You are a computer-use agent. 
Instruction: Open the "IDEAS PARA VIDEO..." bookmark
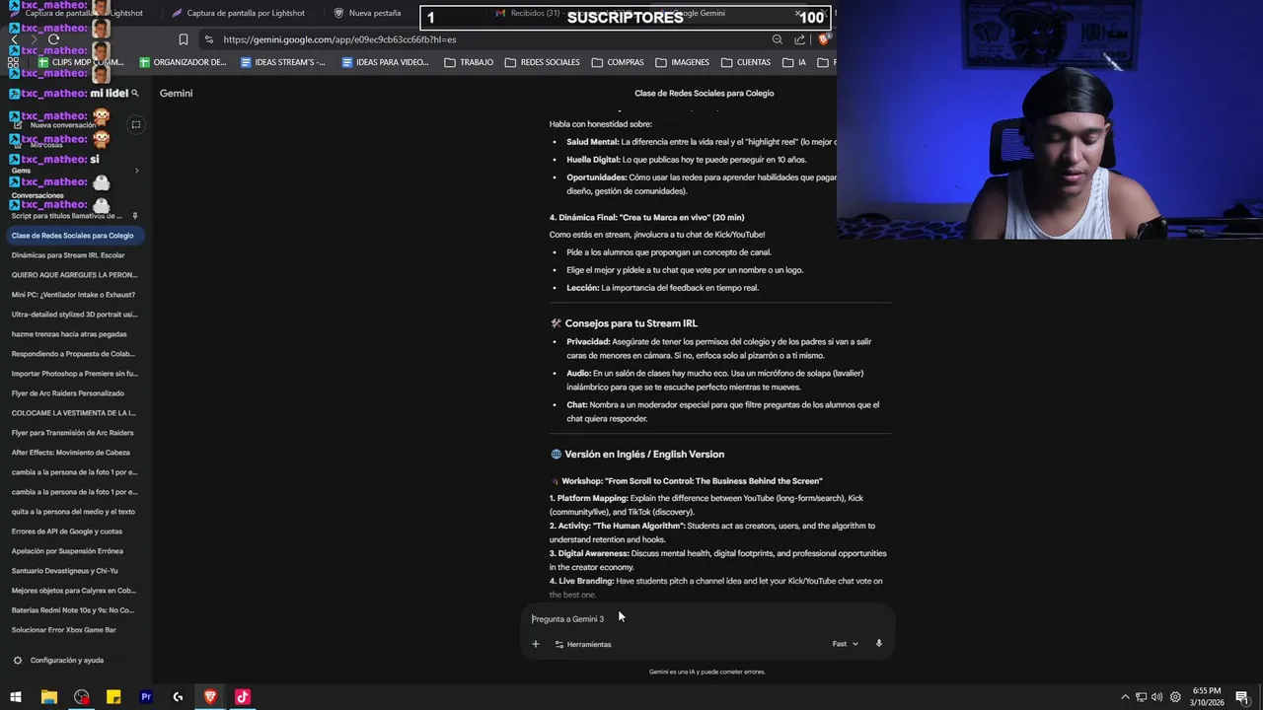386,62
